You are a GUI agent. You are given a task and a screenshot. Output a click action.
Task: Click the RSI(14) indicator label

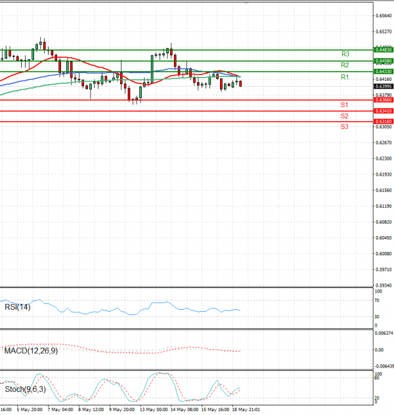coord(18,307)
